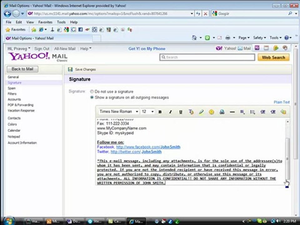The width and height of the screenshot is (300, 225).
Task: Open the File menu
Action: coord(8,22)
